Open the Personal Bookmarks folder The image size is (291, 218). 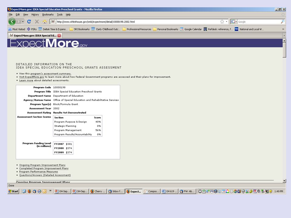coord(166,29)
